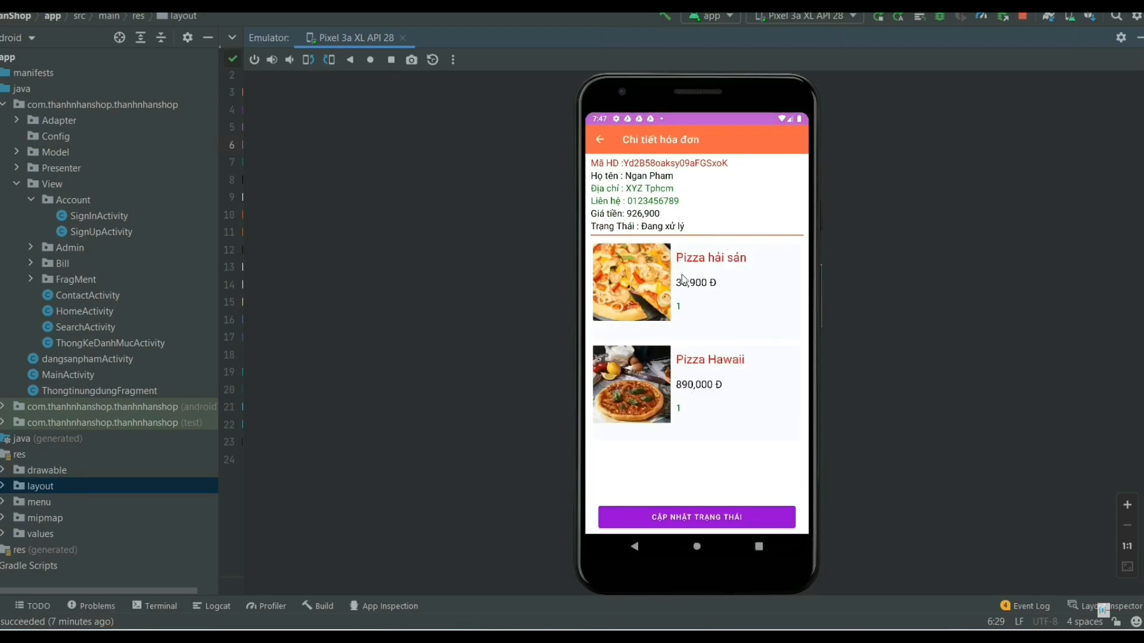The height and width of the screenshot is (643, 1144).
Task: Click the project panel horizontal scrollbar
Action: (x=98, y=591)
